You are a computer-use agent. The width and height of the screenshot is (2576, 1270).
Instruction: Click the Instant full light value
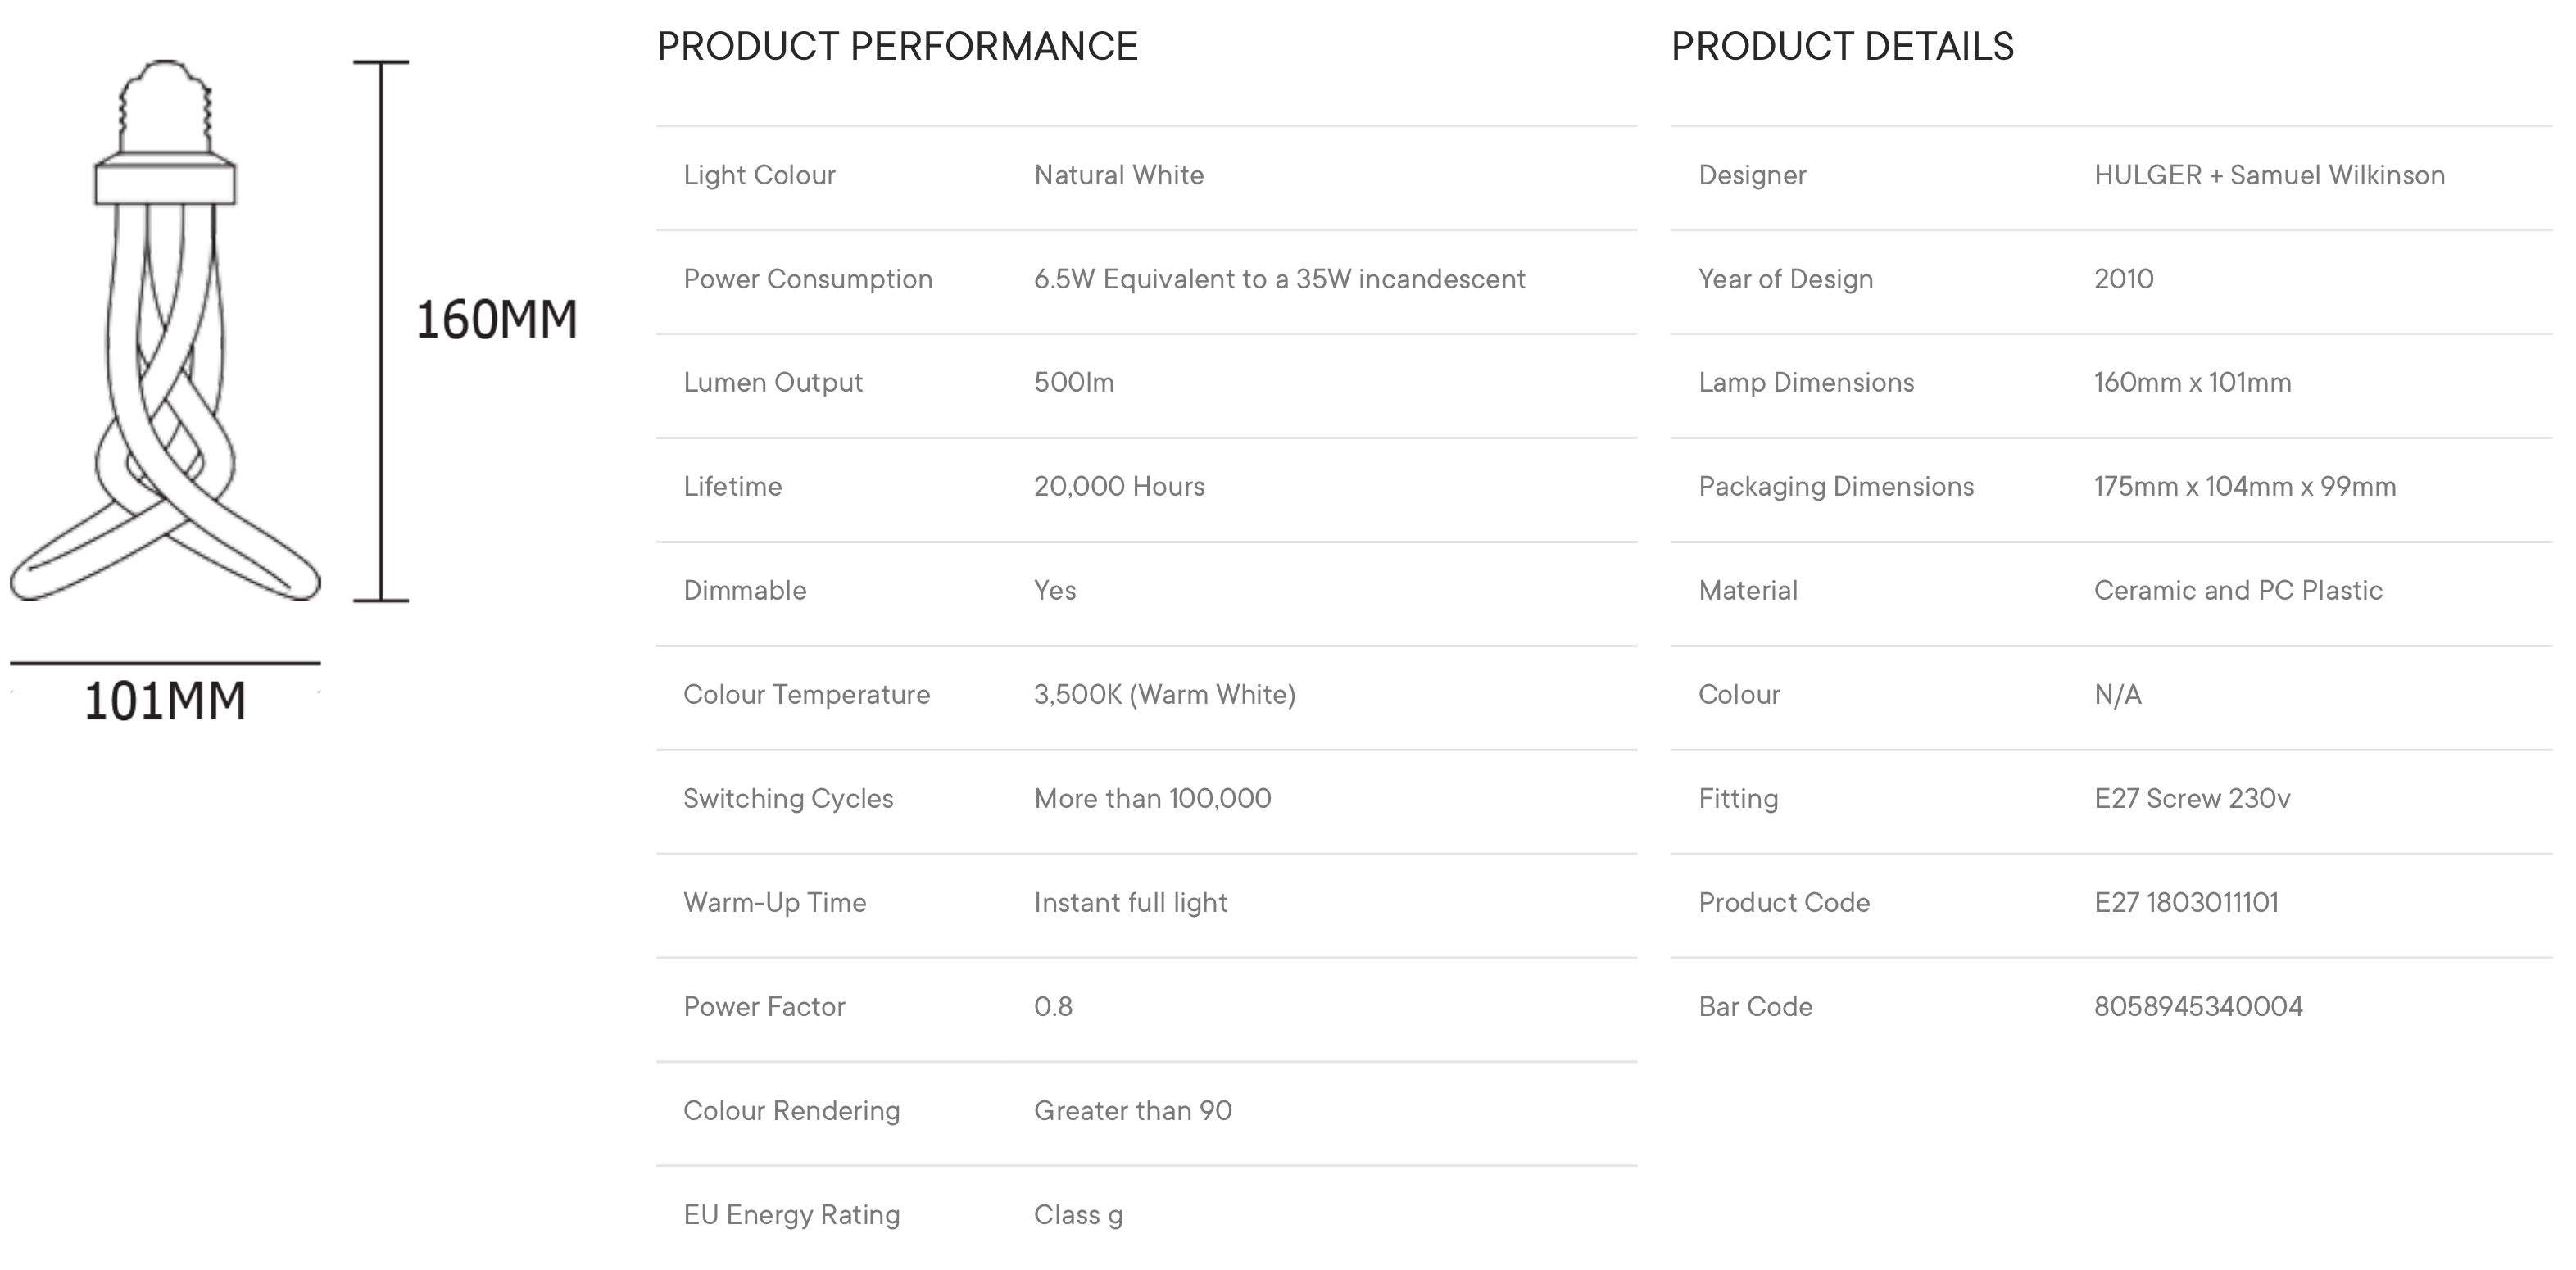1130,902
